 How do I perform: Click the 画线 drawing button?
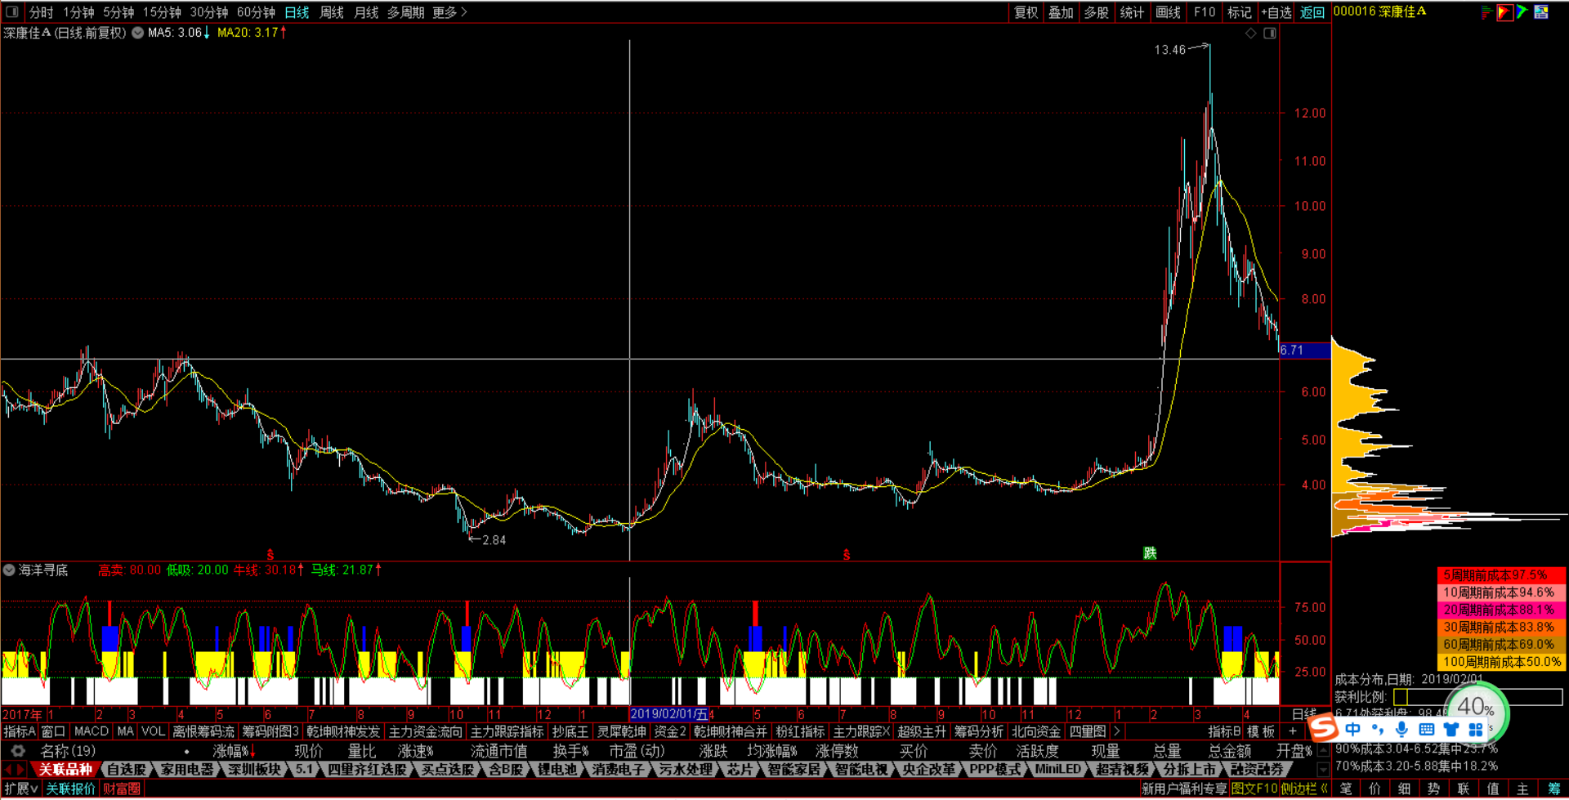coord(1169,12)
